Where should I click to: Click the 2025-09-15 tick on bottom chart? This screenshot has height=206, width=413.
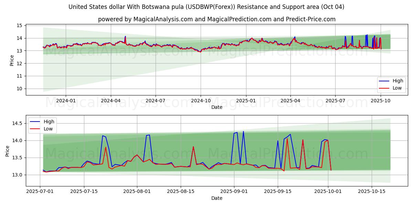click(x=278, y=192)
